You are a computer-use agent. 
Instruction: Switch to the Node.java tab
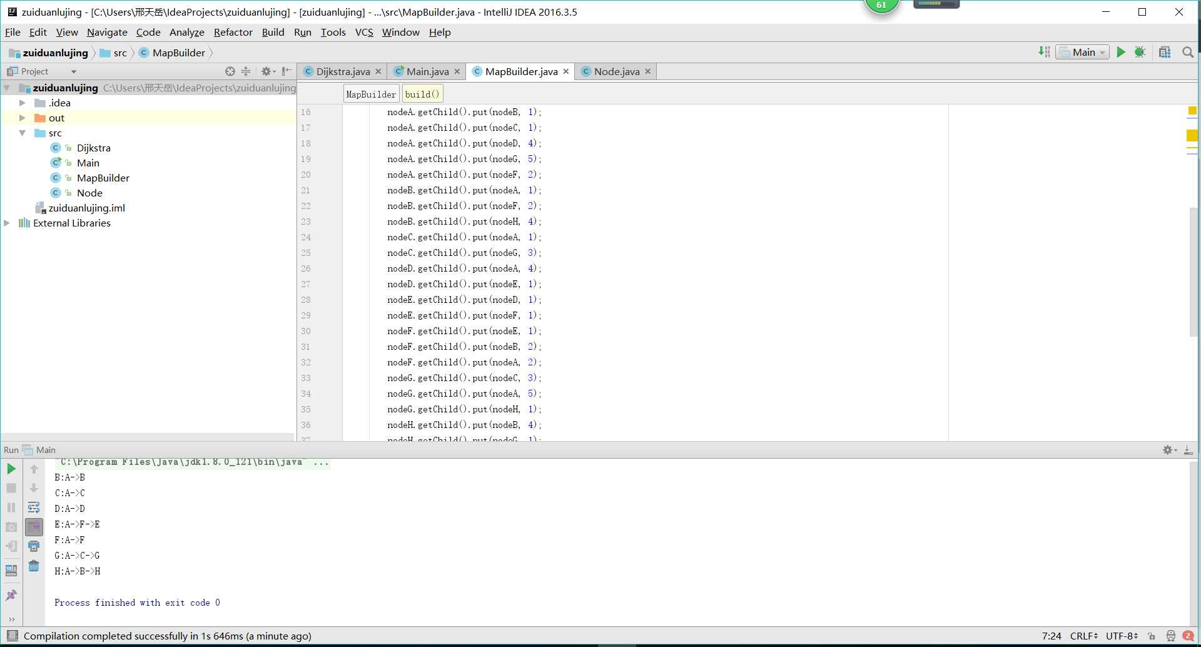pos(617,71)
